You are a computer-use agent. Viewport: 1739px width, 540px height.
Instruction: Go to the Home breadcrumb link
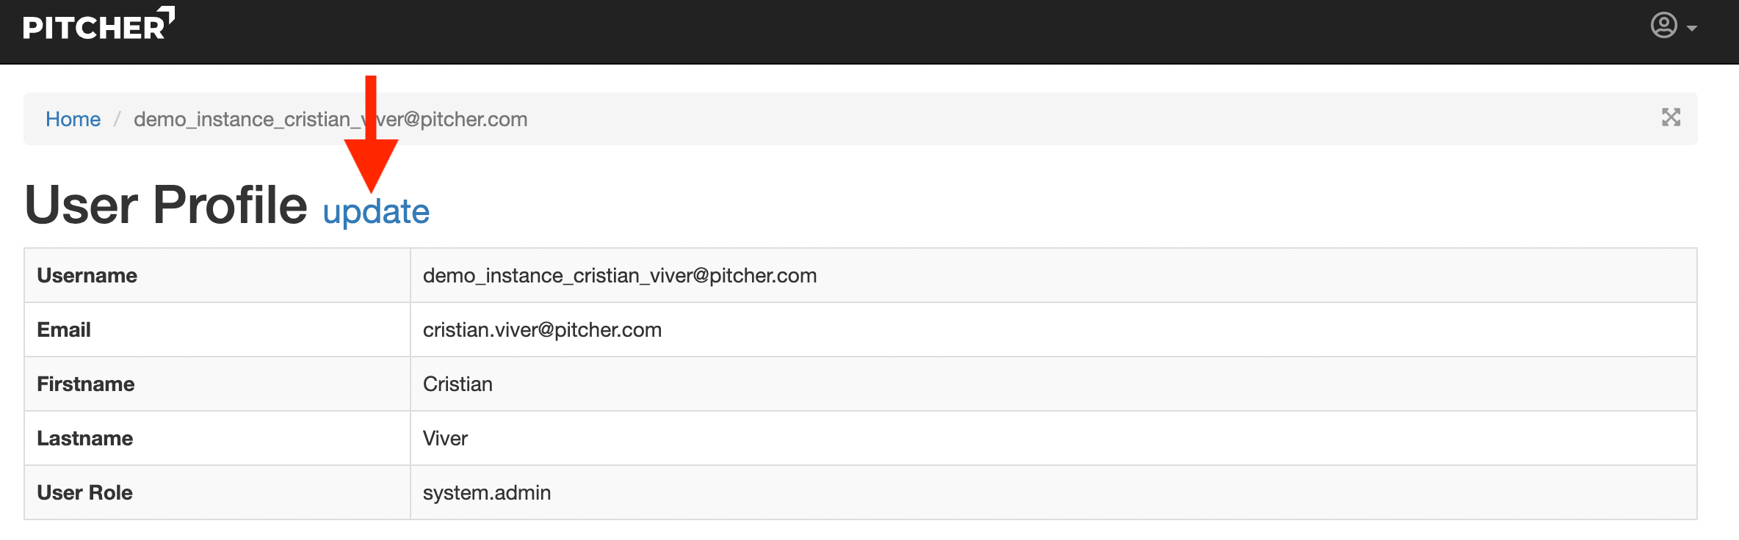click(73, 119)
